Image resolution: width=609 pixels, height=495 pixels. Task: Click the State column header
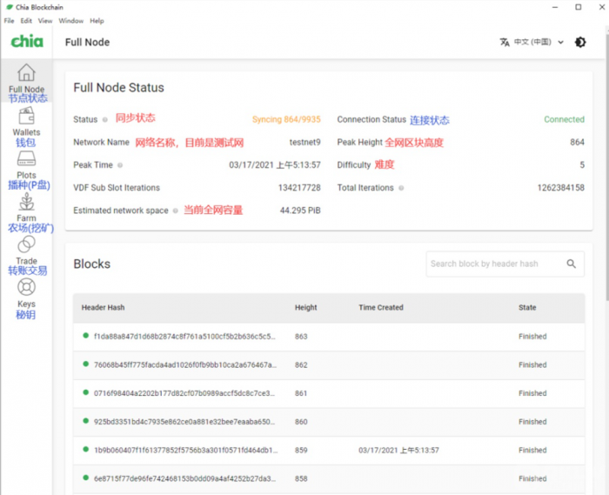[x=527, y=307]
